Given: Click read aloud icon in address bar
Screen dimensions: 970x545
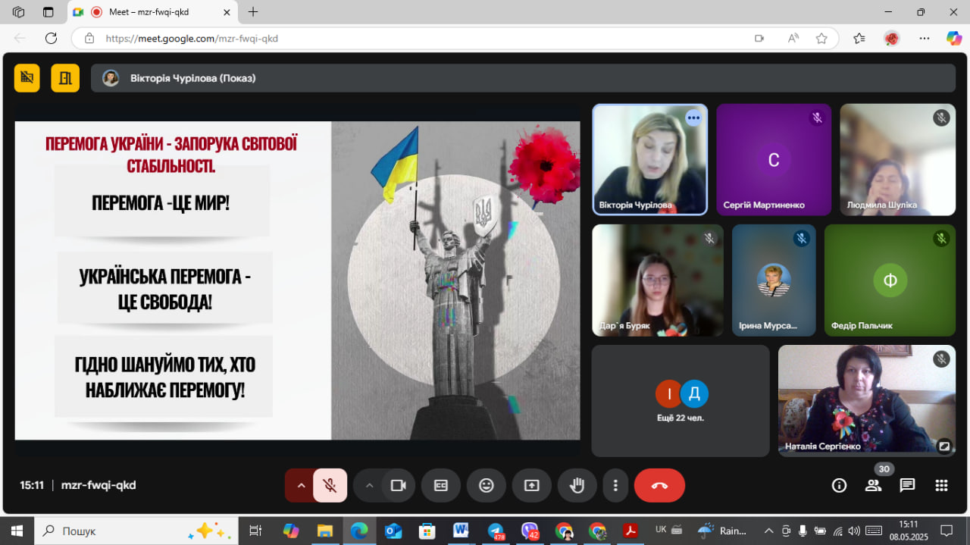Looking at the screenshot, I should [793, 38].
